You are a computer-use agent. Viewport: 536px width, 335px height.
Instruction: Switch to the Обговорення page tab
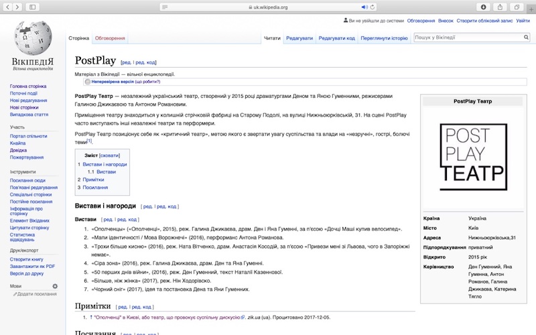click(110, 38)
